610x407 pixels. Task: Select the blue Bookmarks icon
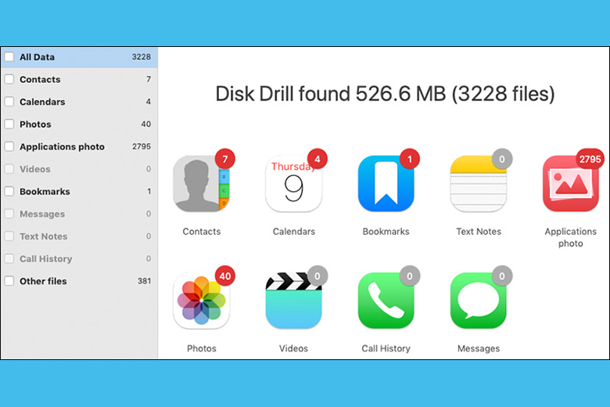click(x=386, y=184)
